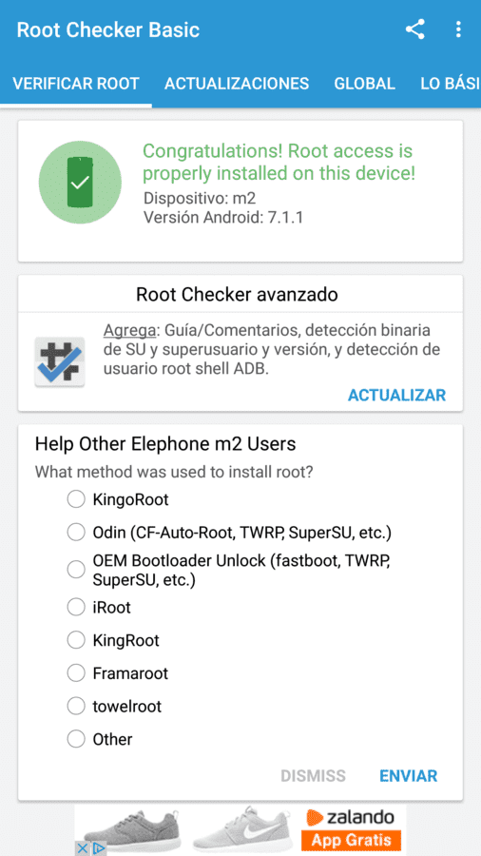This screenshot has width=481, height=856.
Task: Select Other as root method
Action: click(x=76, y=739)
